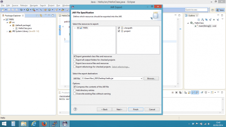The height and width of the screenshot is (127, 226).
Task: Click the Quick Access search field
Action: [196, 10]
